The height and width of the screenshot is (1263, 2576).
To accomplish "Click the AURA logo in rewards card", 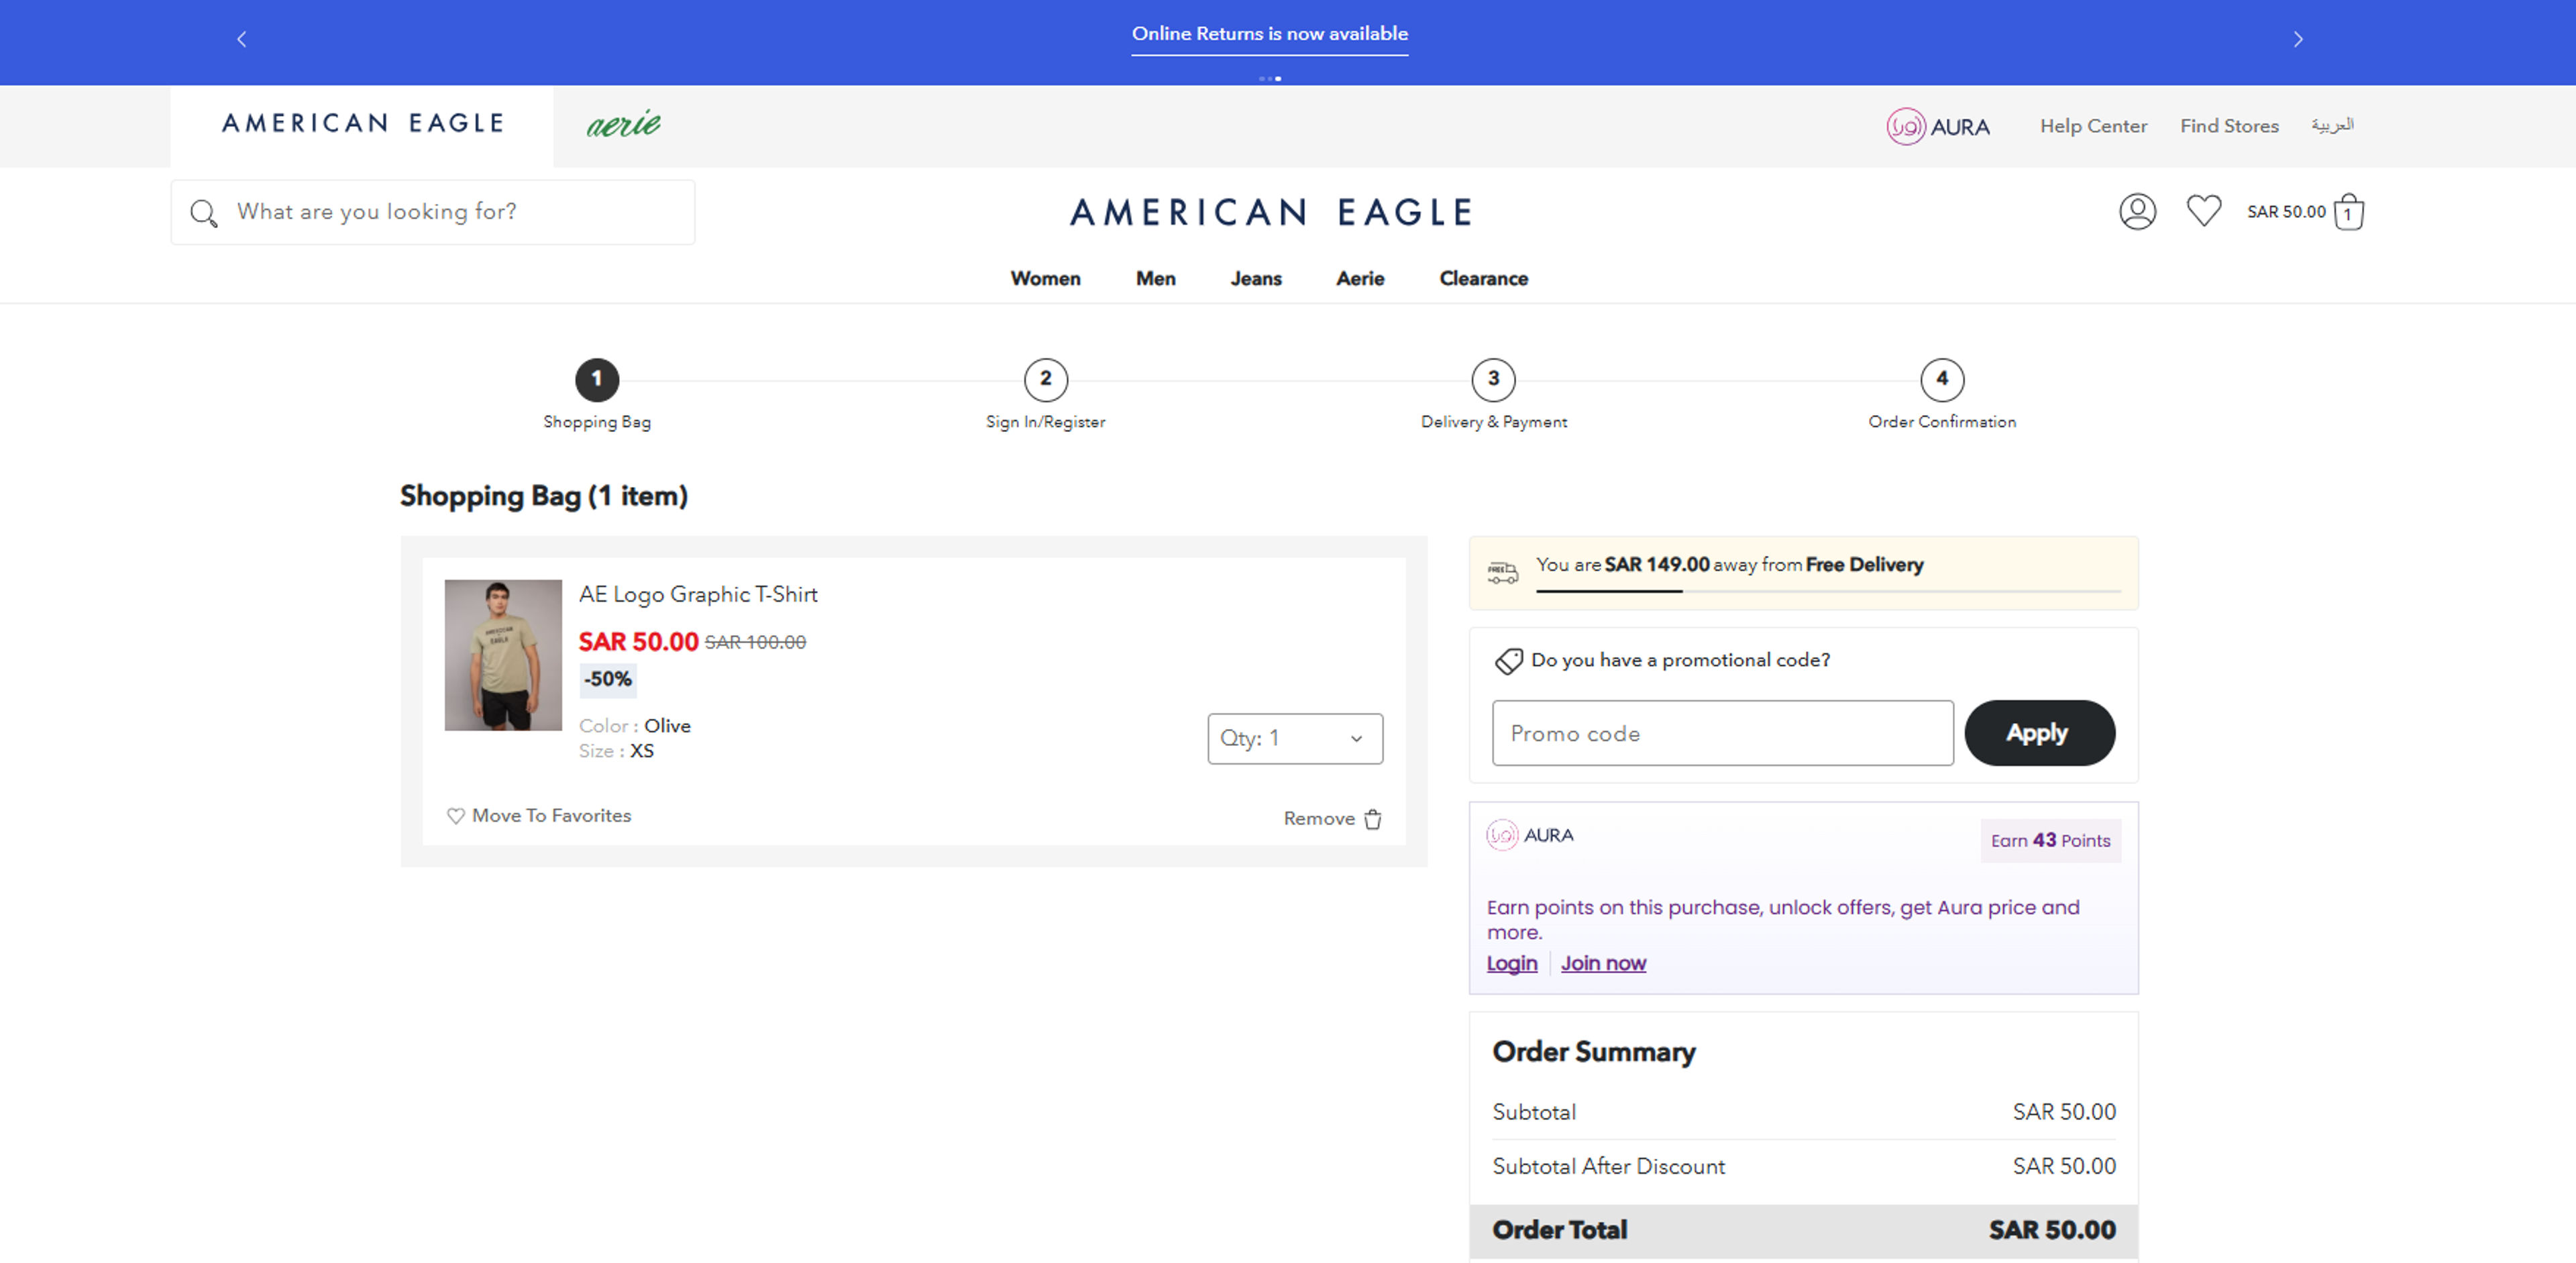I will click(1529, 835).
